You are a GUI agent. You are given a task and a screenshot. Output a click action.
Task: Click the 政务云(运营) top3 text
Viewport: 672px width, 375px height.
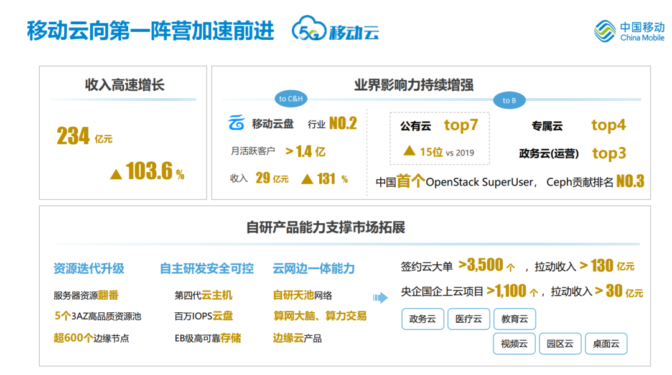point(572,154)
